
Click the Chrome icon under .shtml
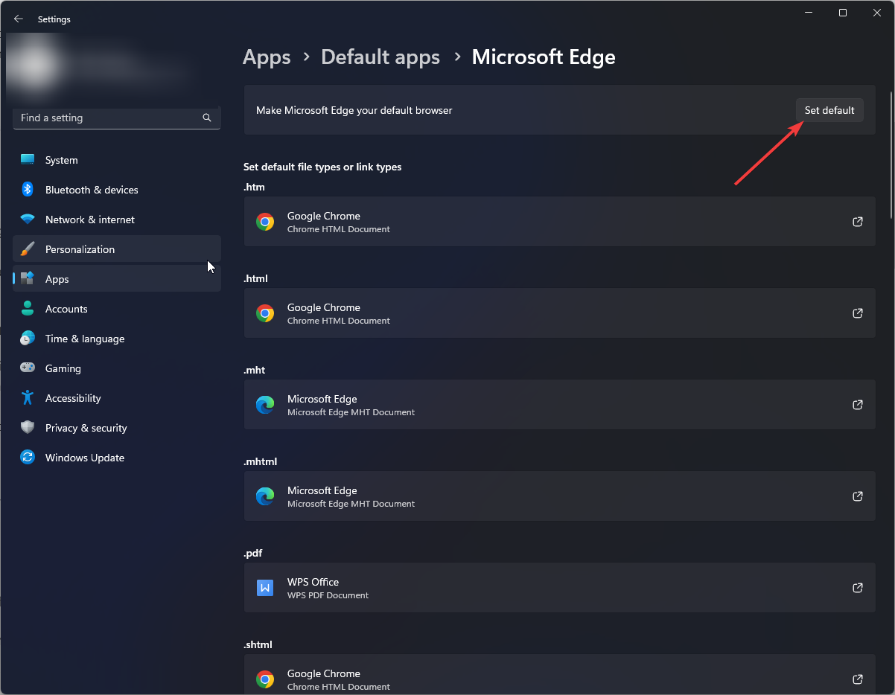click(x=265, y=679)
